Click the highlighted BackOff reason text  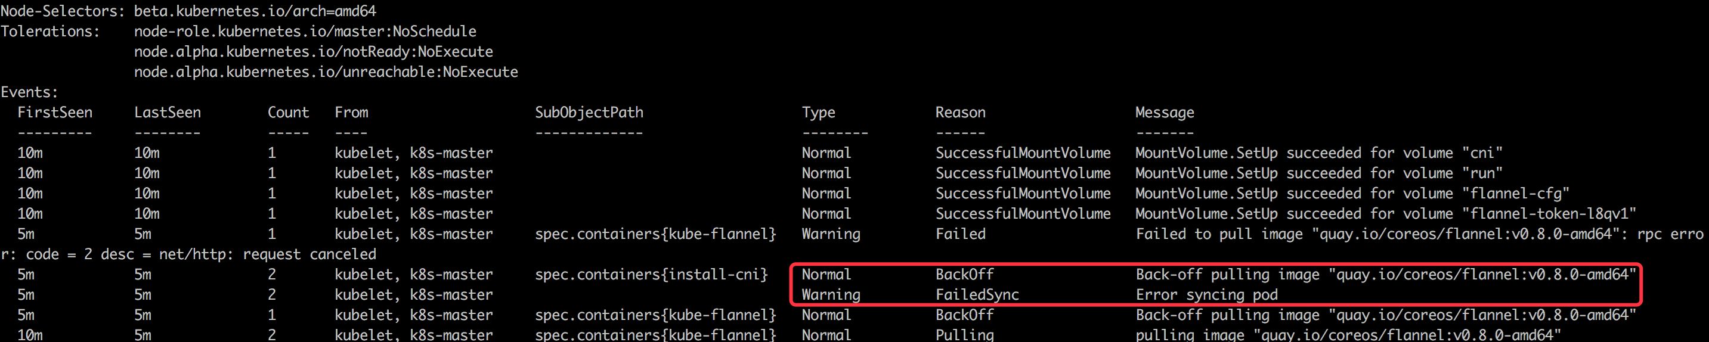(964, 275)
